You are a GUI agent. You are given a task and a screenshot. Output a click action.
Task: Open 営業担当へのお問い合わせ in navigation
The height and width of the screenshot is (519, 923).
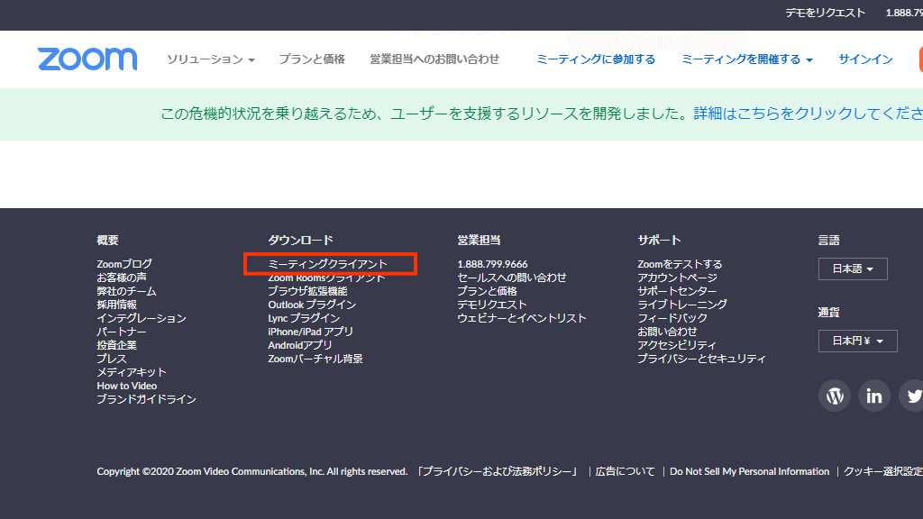[434, 59]
